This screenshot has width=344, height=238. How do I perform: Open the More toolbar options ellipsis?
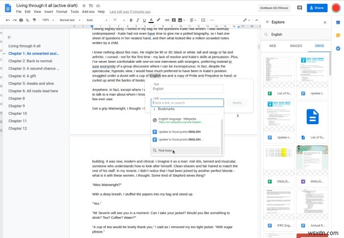[x=212, y=20]
